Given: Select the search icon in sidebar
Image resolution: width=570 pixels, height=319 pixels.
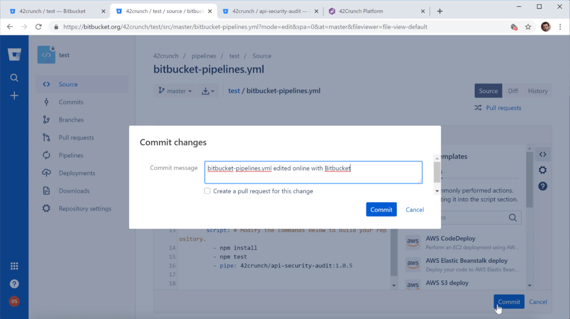Looking at the screenshot, I should click(x=14, y=78).
